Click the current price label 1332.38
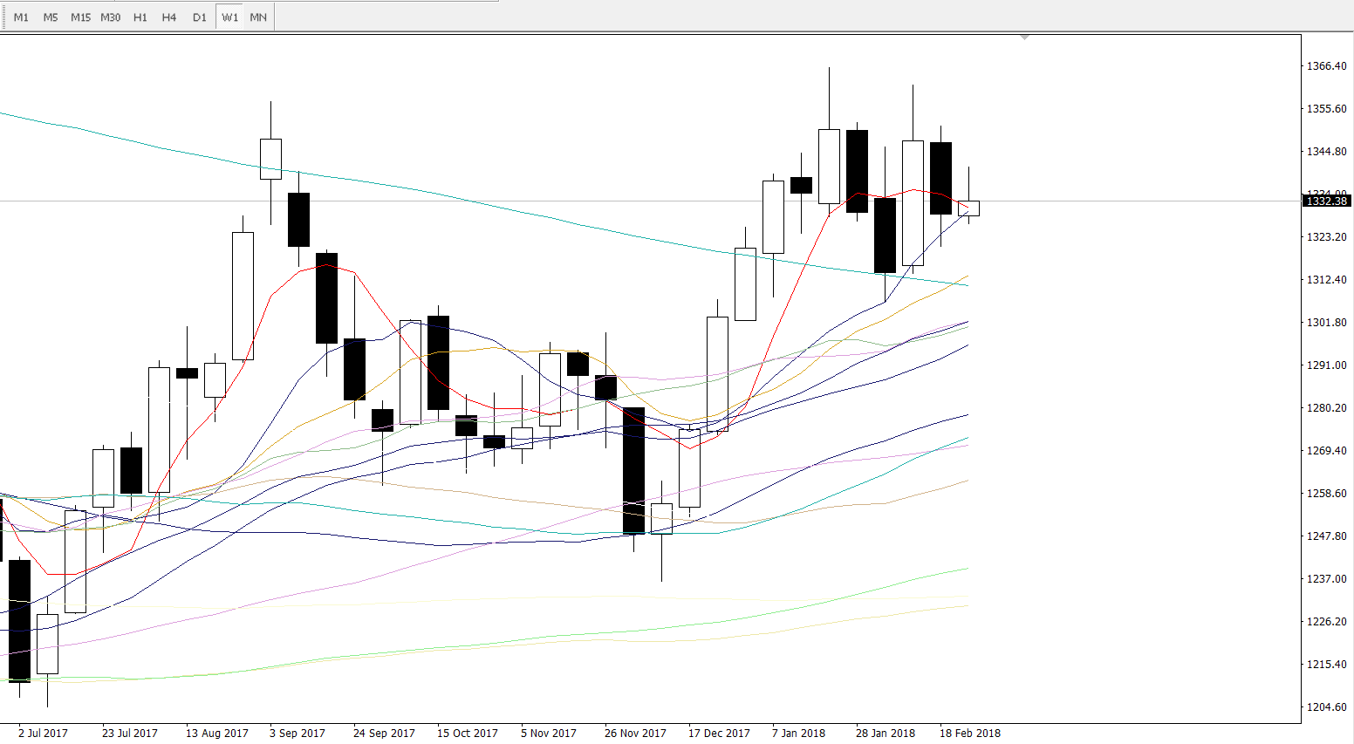 (x=1326, y=201)
